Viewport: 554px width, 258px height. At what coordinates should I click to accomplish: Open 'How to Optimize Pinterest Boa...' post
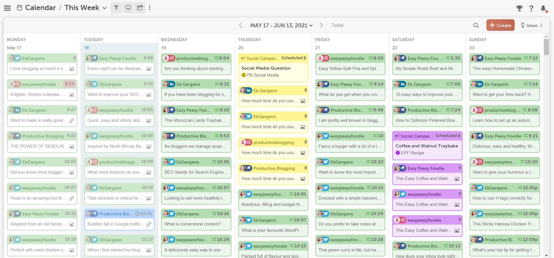tap(427, 116)
